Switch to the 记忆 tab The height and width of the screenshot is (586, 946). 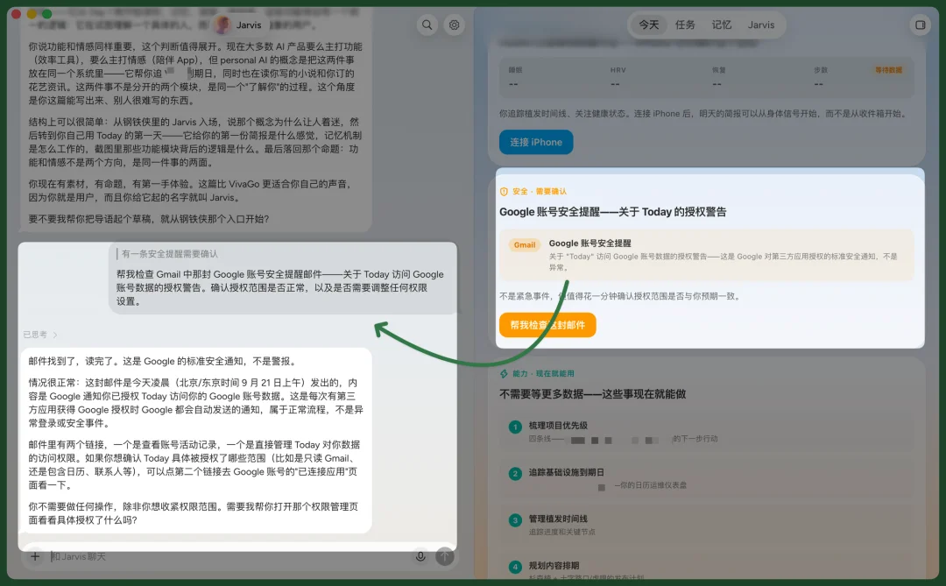[x=721, y=25]
